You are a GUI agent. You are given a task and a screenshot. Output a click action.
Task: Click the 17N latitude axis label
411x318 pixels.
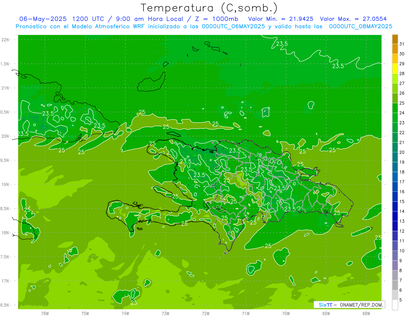(x=5, y=281)
